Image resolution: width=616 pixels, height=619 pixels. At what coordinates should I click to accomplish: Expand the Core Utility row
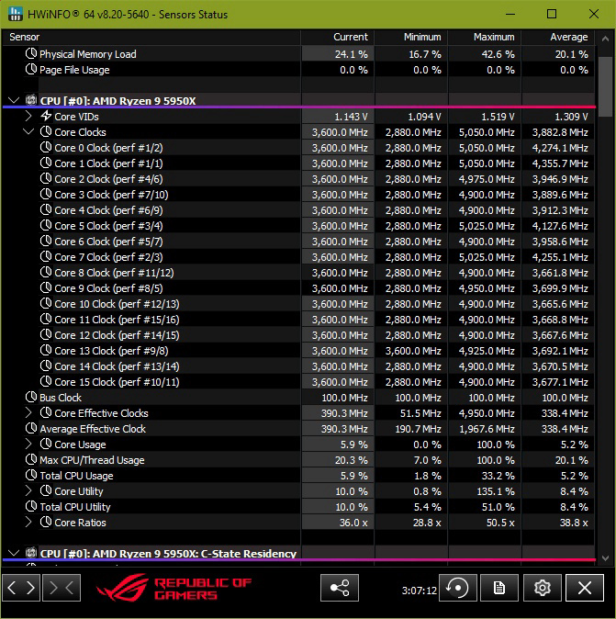[x=28, y=490]
